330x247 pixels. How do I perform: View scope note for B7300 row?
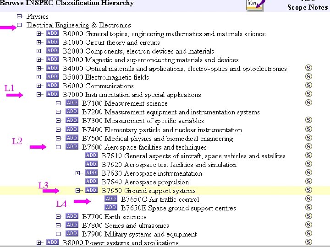pos(308,120)
